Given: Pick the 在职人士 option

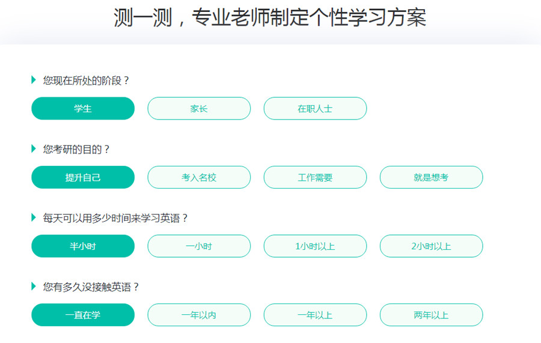Looking at the screenshot, I should point(315,109).
